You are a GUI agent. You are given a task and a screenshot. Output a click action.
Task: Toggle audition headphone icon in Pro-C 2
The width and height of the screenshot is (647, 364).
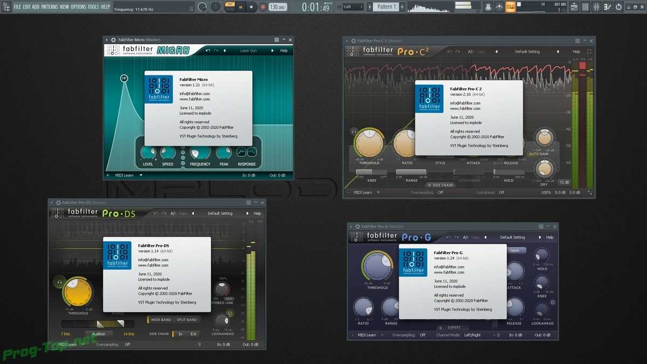click(353, 131)
